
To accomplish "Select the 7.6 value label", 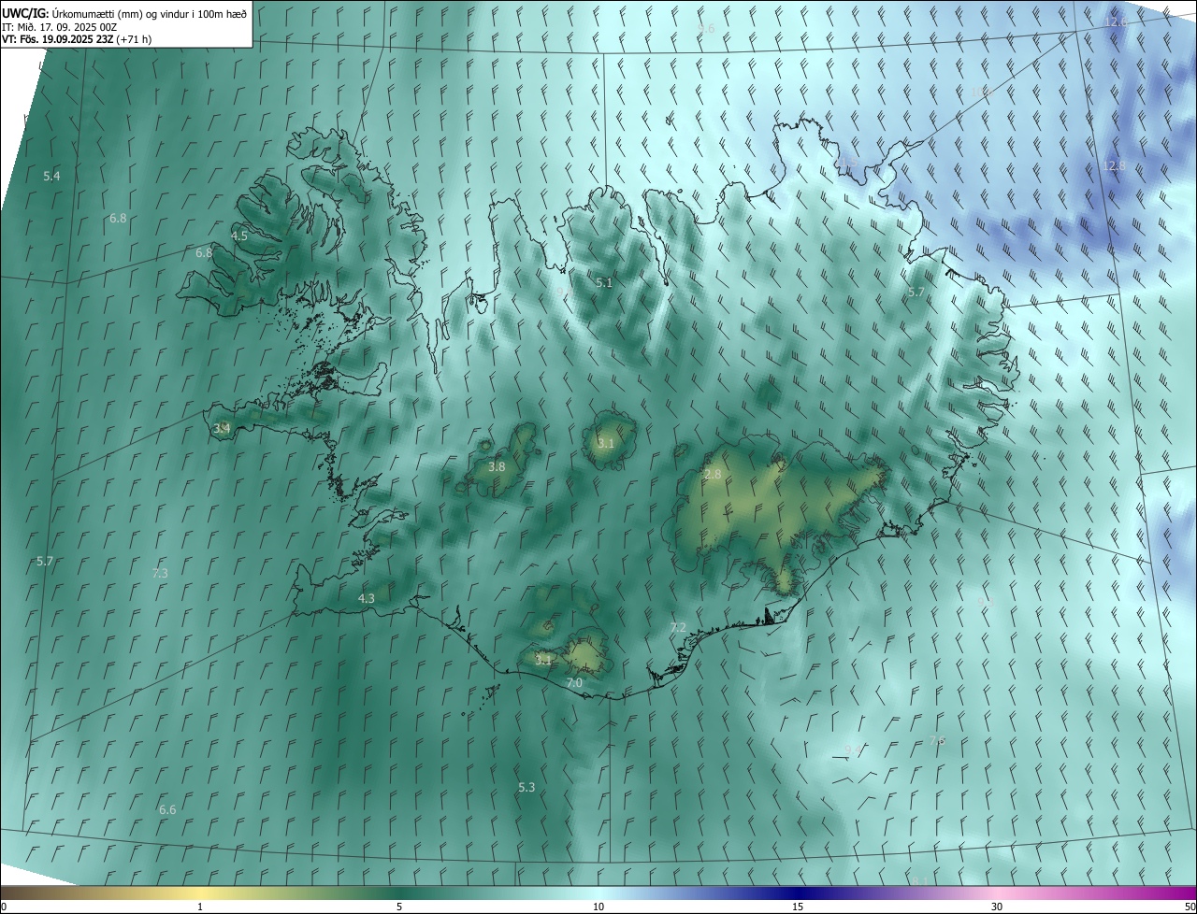I will (x=938, y=740).
